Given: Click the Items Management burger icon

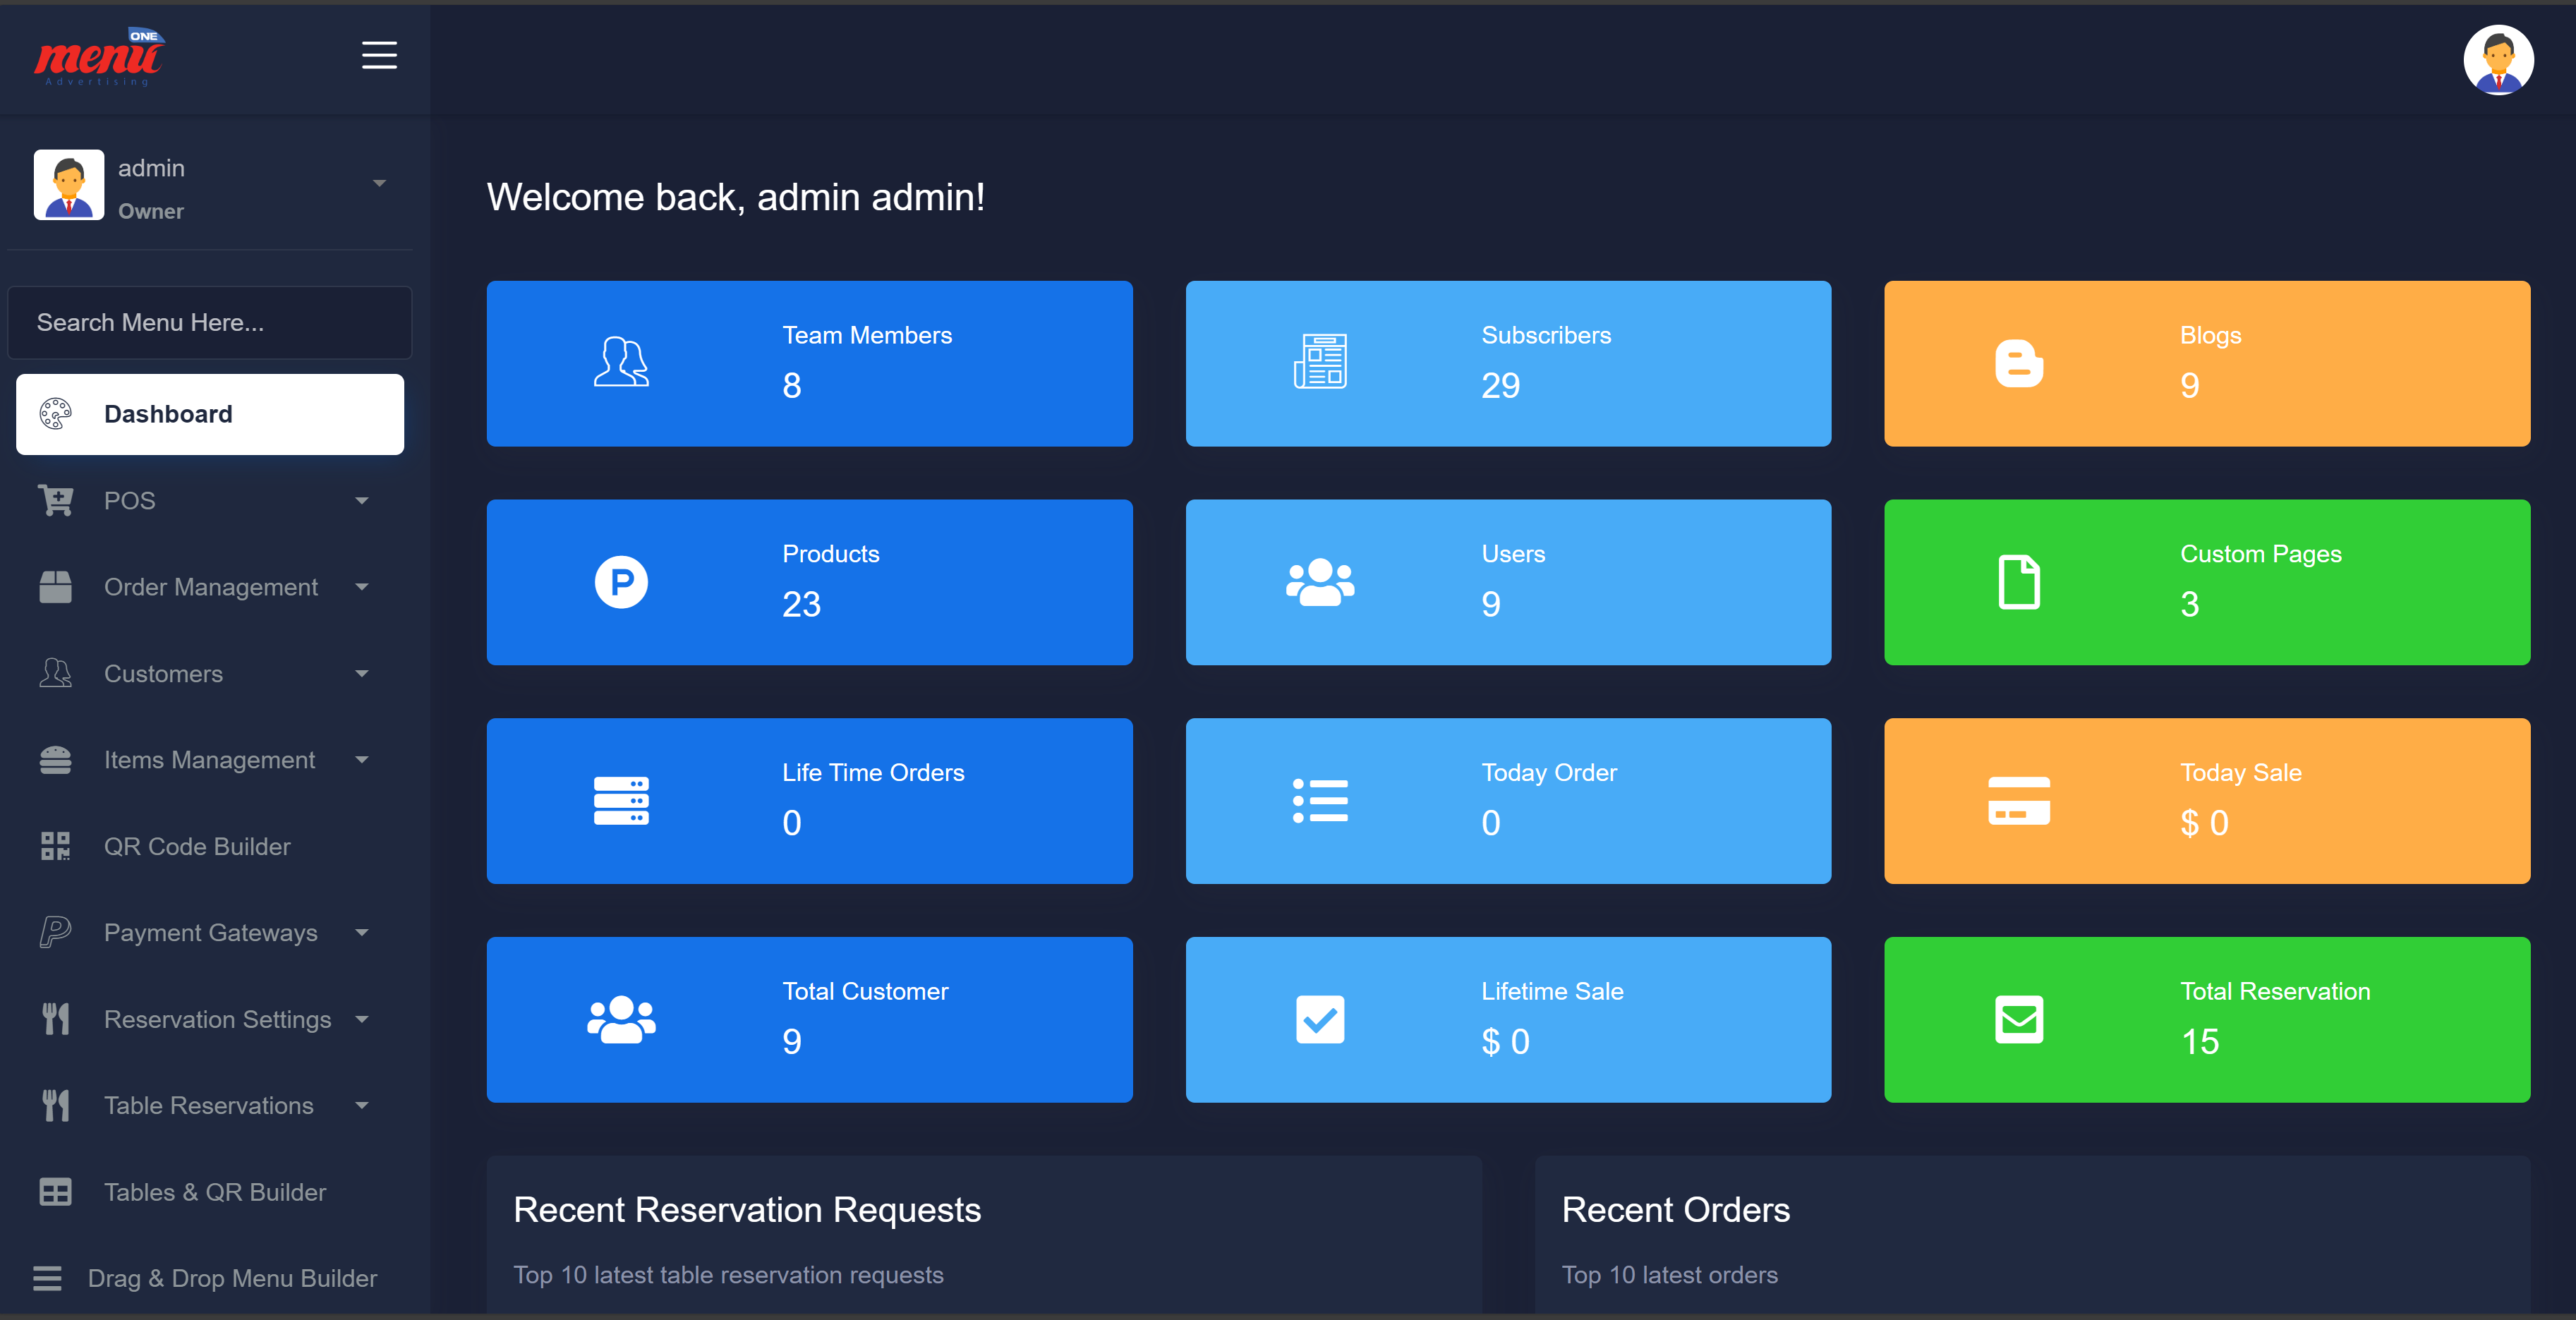Looking at the screenshot, I should click(55, 759).
